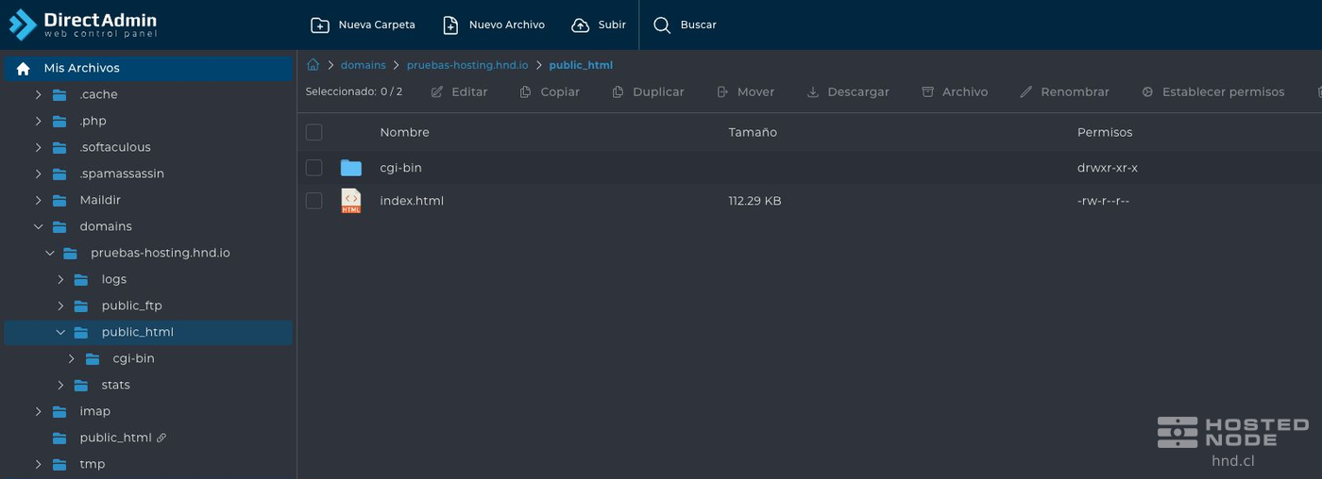Viewport: 1322px width, 479px height.
Task: Sort by the Tamaño column header
Action: coord(753,133)
